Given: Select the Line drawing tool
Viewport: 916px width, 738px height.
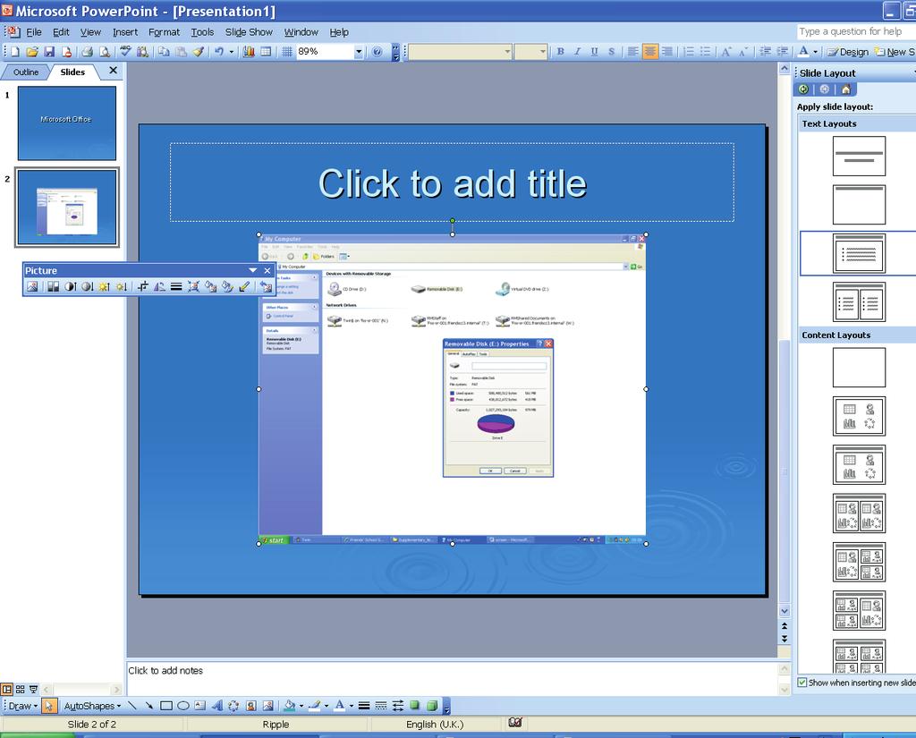Looking at the screenshot, I should [x=132, y=706].
